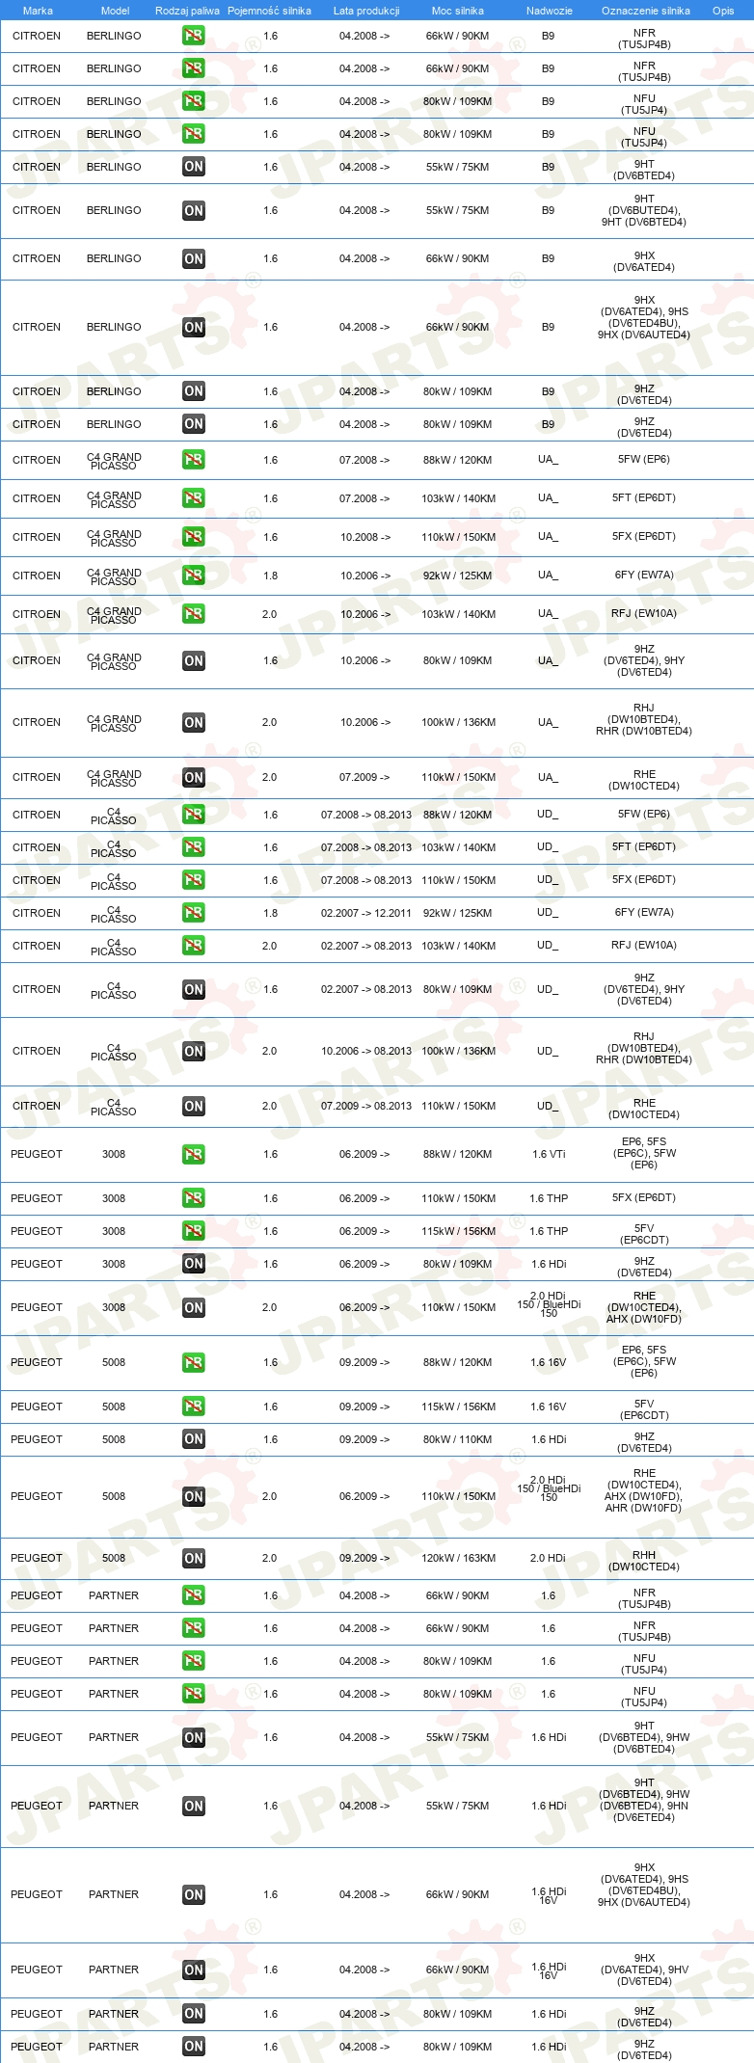The width and height of the screenshot is (754, 2063).
Task: Click PB icon for C4 Grand Picasso 2.0 RFJ
Action: click(194, 614)
